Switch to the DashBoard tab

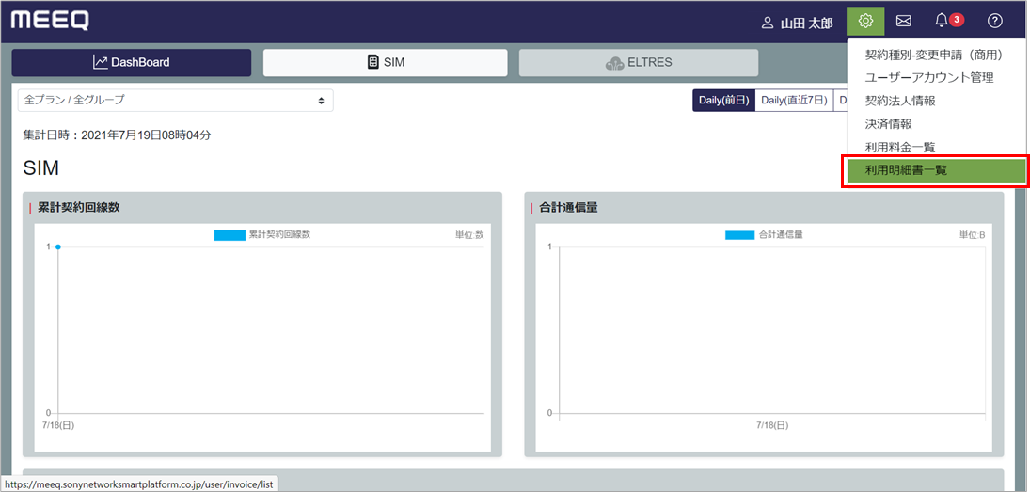[132, 63]
